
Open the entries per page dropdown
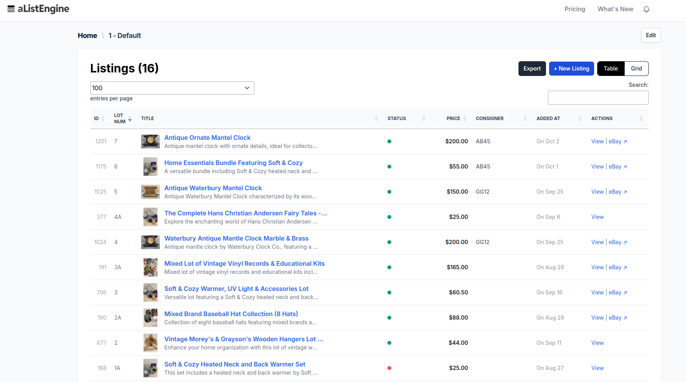pyautogui.click(x=172, y=88)
